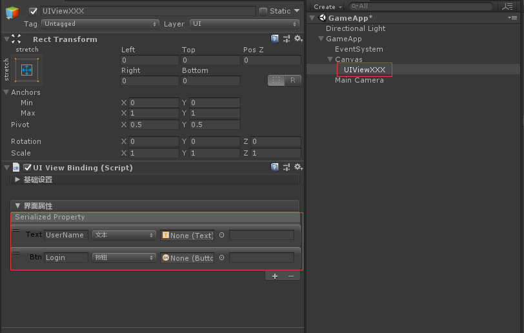
Task: Open Rect Transform gear settings menu
Action: click(x=298, y=39)
